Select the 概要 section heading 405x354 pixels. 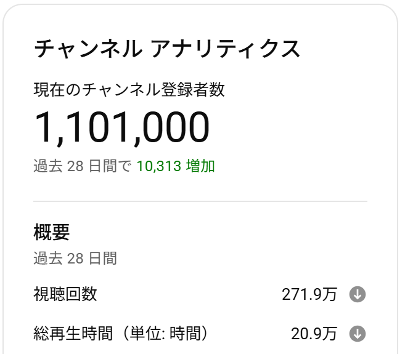(52, 232)
